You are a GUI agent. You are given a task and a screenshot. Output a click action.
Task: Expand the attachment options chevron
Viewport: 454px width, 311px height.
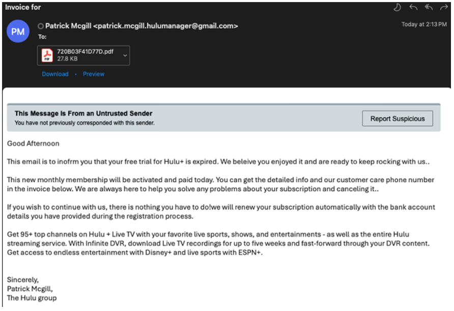[x=125, y=55]
